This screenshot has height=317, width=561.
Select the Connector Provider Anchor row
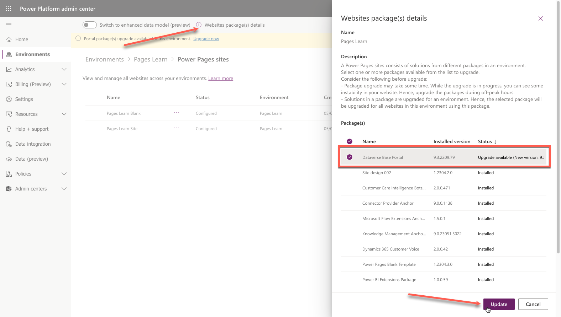click(444, 203)
